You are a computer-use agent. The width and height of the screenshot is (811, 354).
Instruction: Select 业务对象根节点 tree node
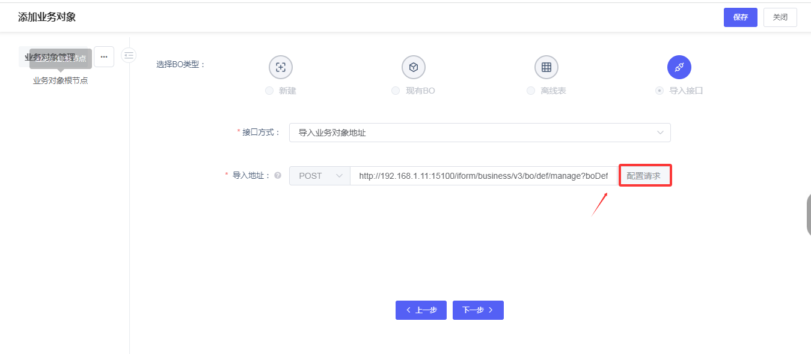click(x=60, y=80)
